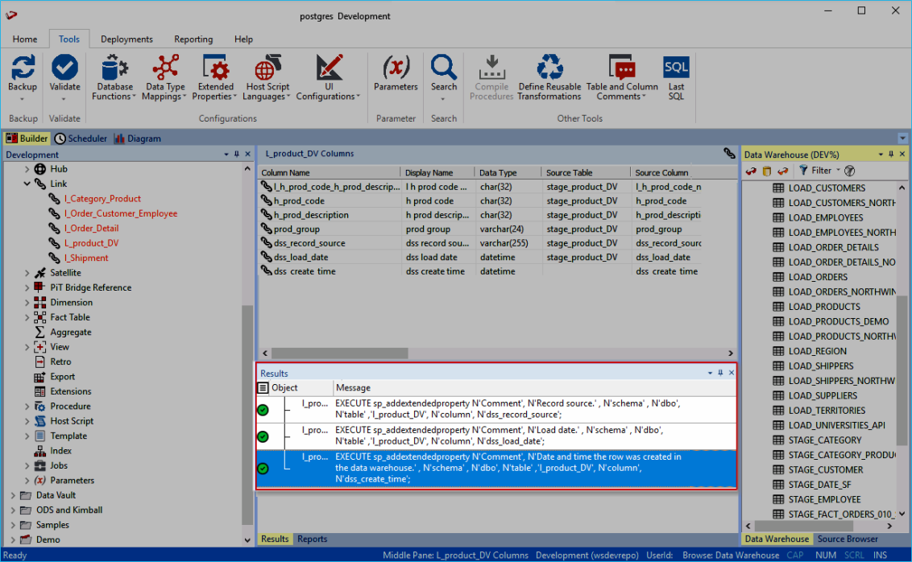Image resolution: width=912 pixels, height=562 pixels.
Task: Toggle pin on Results panel
Action: tap(721, 374)
